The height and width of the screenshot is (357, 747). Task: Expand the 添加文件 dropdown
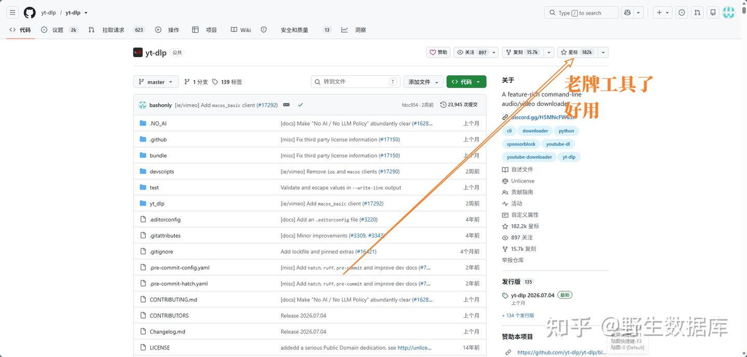click(x=423, y=82)
